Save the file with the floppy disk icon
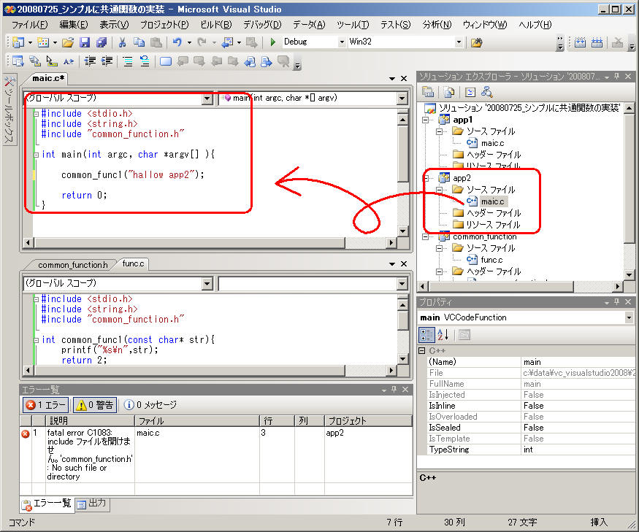The height and width of the screenshot is (532, 639). point(85,42)
